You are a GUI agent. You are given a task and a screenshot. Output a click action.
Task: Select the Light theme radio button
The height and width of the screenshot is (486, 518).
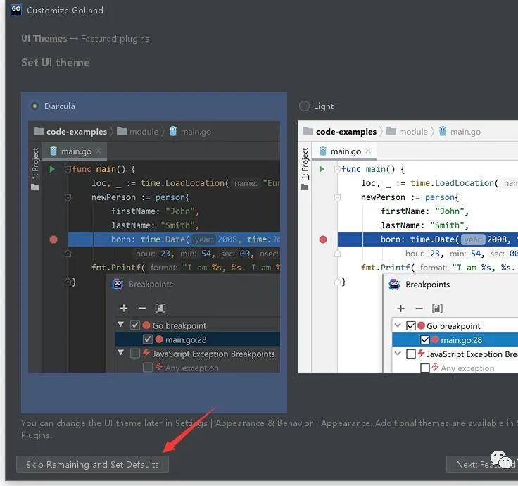pos(304,106)
